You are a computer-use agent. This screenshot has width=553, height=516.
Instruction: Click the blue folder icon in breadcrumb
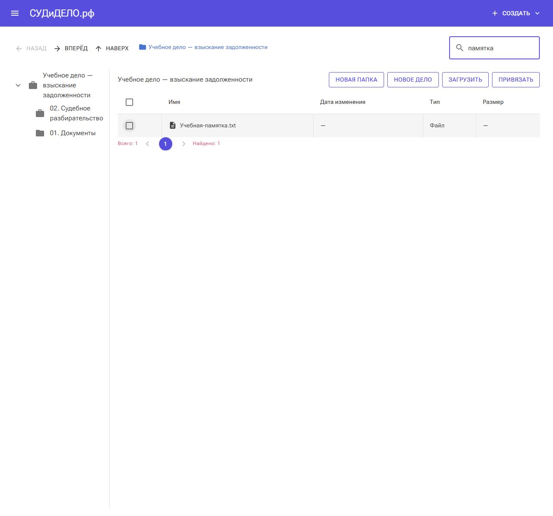click(x=143, y=47)
